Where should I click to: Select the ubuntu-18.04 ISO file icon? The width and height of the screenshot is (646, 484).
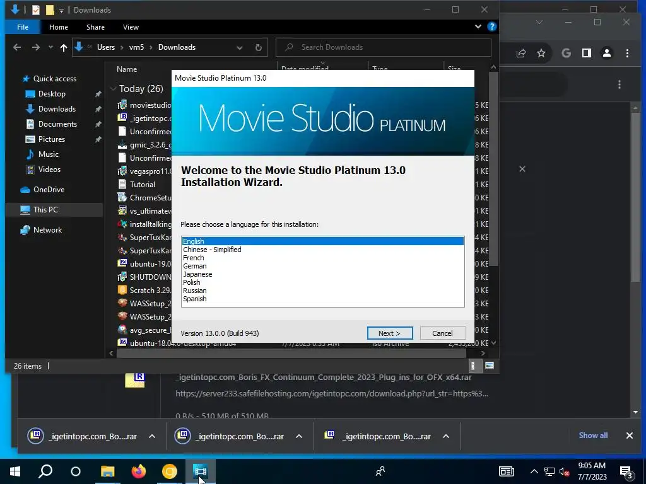tap(122, 343)
